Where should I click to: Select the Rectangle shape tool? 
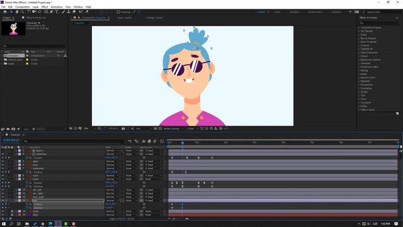pyautogui.click(x=46, y=12)
